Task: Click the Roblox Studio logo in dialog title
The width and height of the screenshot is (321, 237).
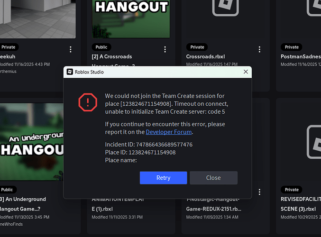Action: click(x=70, y=72)
